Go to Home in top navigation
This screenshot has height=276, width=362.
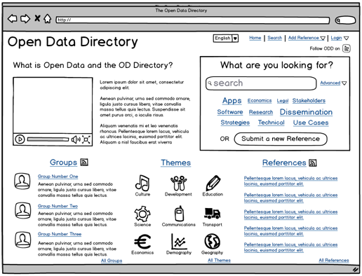(x=255, y=38)
